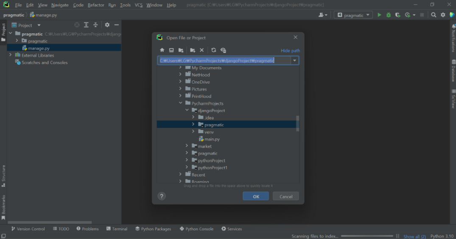Run the pragmatic configuration

tap(379, 15)
